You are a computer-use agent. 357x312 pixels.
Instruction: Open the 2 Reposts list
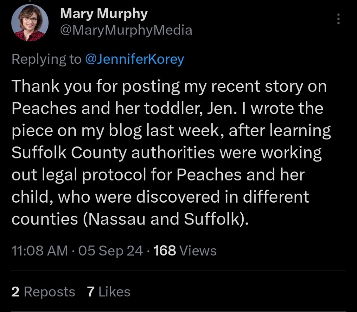coord(43,292)
